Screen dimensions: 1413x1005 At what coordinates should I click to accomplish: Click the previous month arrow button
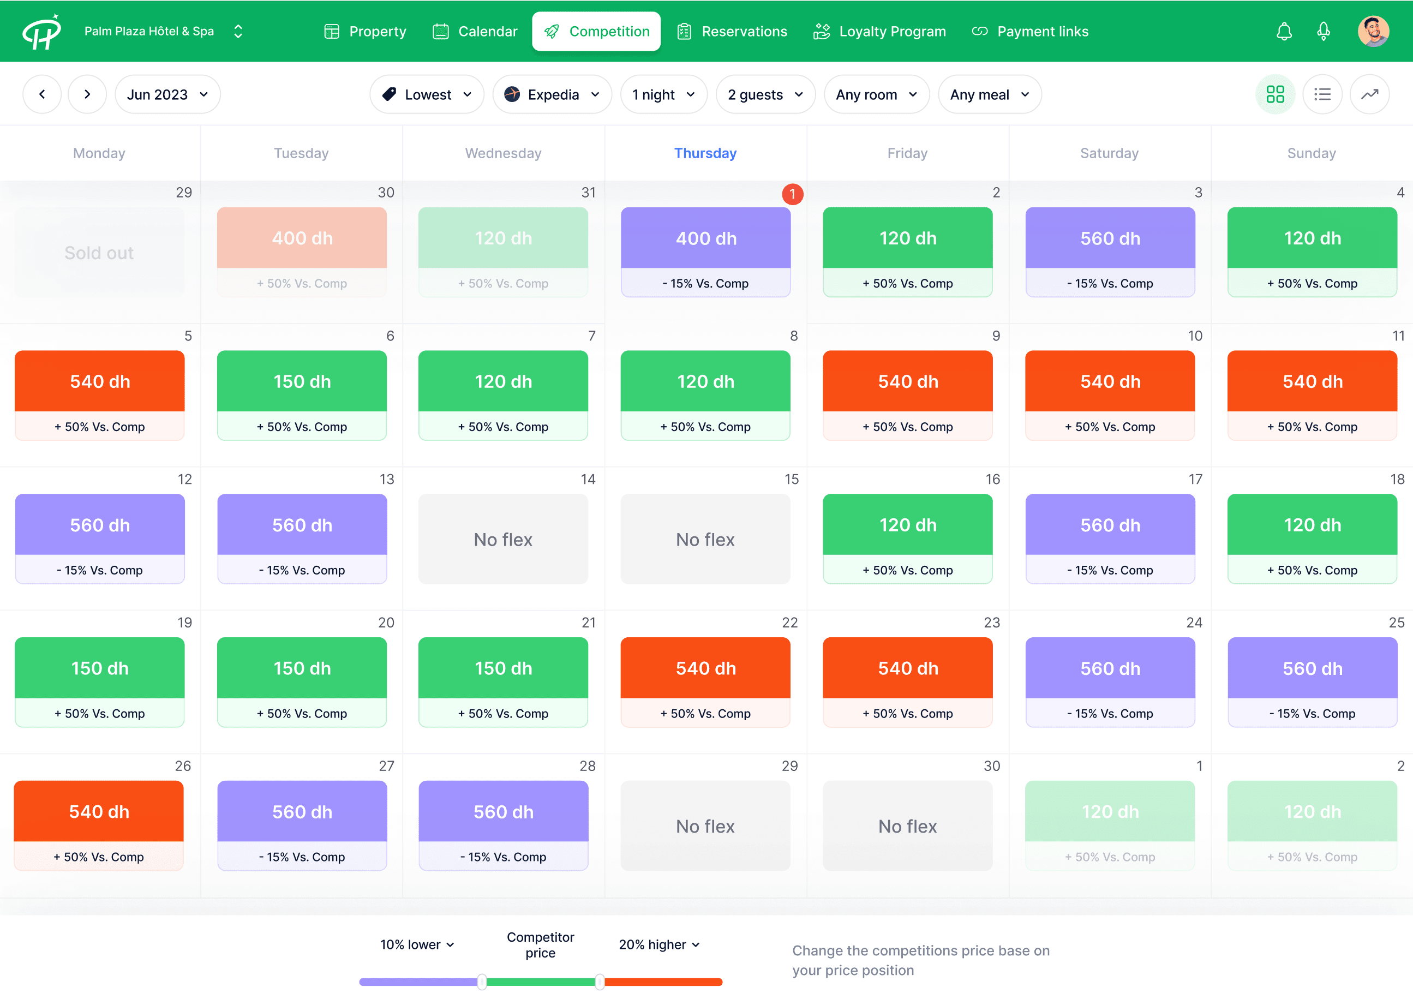(42, 94)
